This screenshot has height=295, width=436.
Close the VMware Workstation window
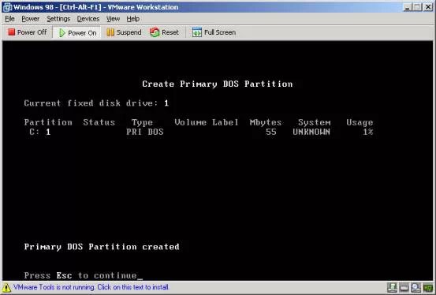pyautogui.click(x=428, y=7)
